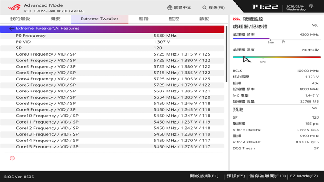
Task: Click the 2026/03/04 Wednesday date
Action: [296, 8]
